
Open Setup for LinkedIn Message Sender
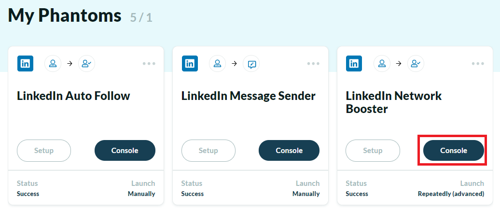[208, 150]
